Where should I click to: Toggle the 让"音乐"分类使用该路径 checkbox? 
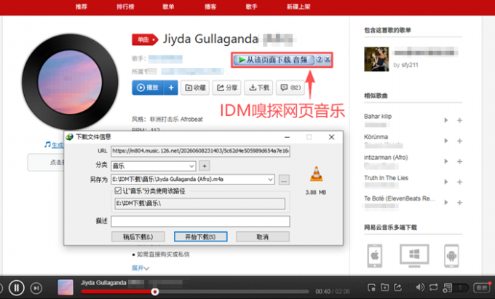pos(118,191)
